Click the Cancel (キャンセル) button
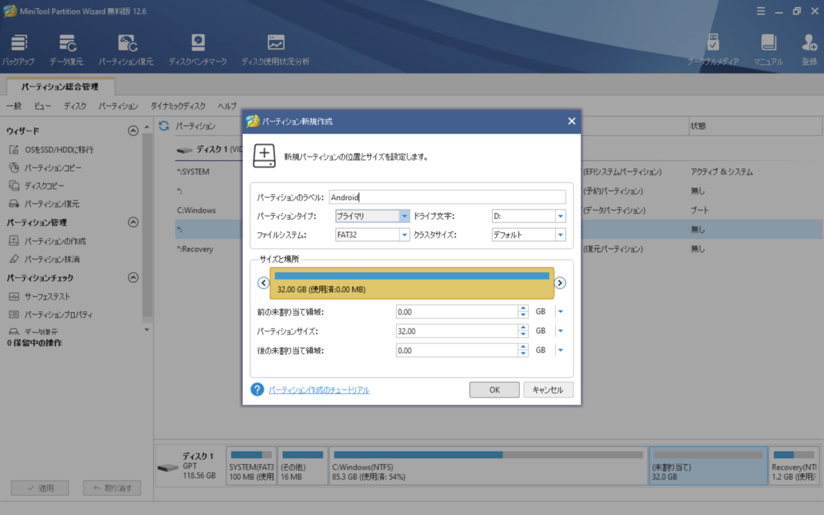 point(548,389)
